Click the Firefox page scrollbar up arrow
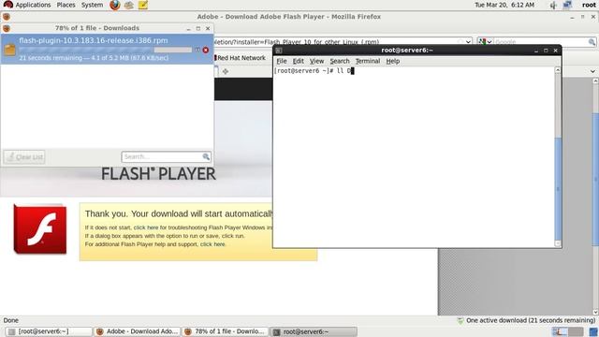The height and width of the screenshot is (337, 599). coord(595,81)
